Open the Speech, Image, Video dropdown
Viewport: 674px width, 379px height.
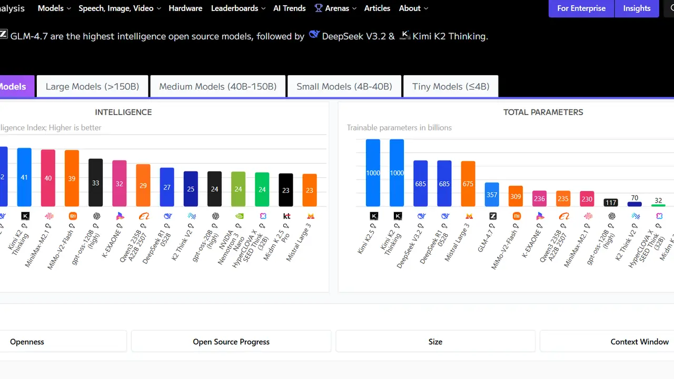click(x=120, y=8)
